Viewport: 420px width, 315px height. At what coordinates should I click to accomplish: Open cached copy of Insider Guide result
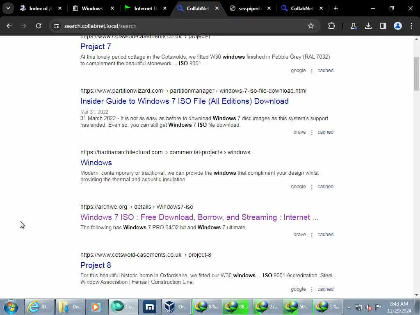click(x=325, y=132)
